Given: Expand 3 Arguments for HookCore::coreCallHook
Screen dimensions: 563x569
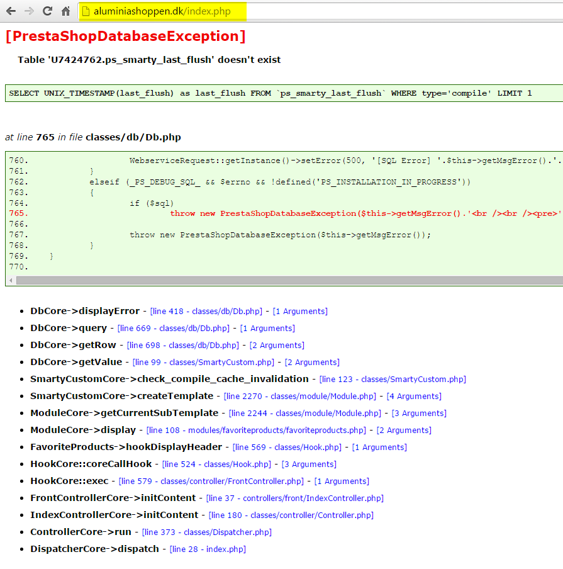Looking at the screenshot, I should [x=309, y=465].
